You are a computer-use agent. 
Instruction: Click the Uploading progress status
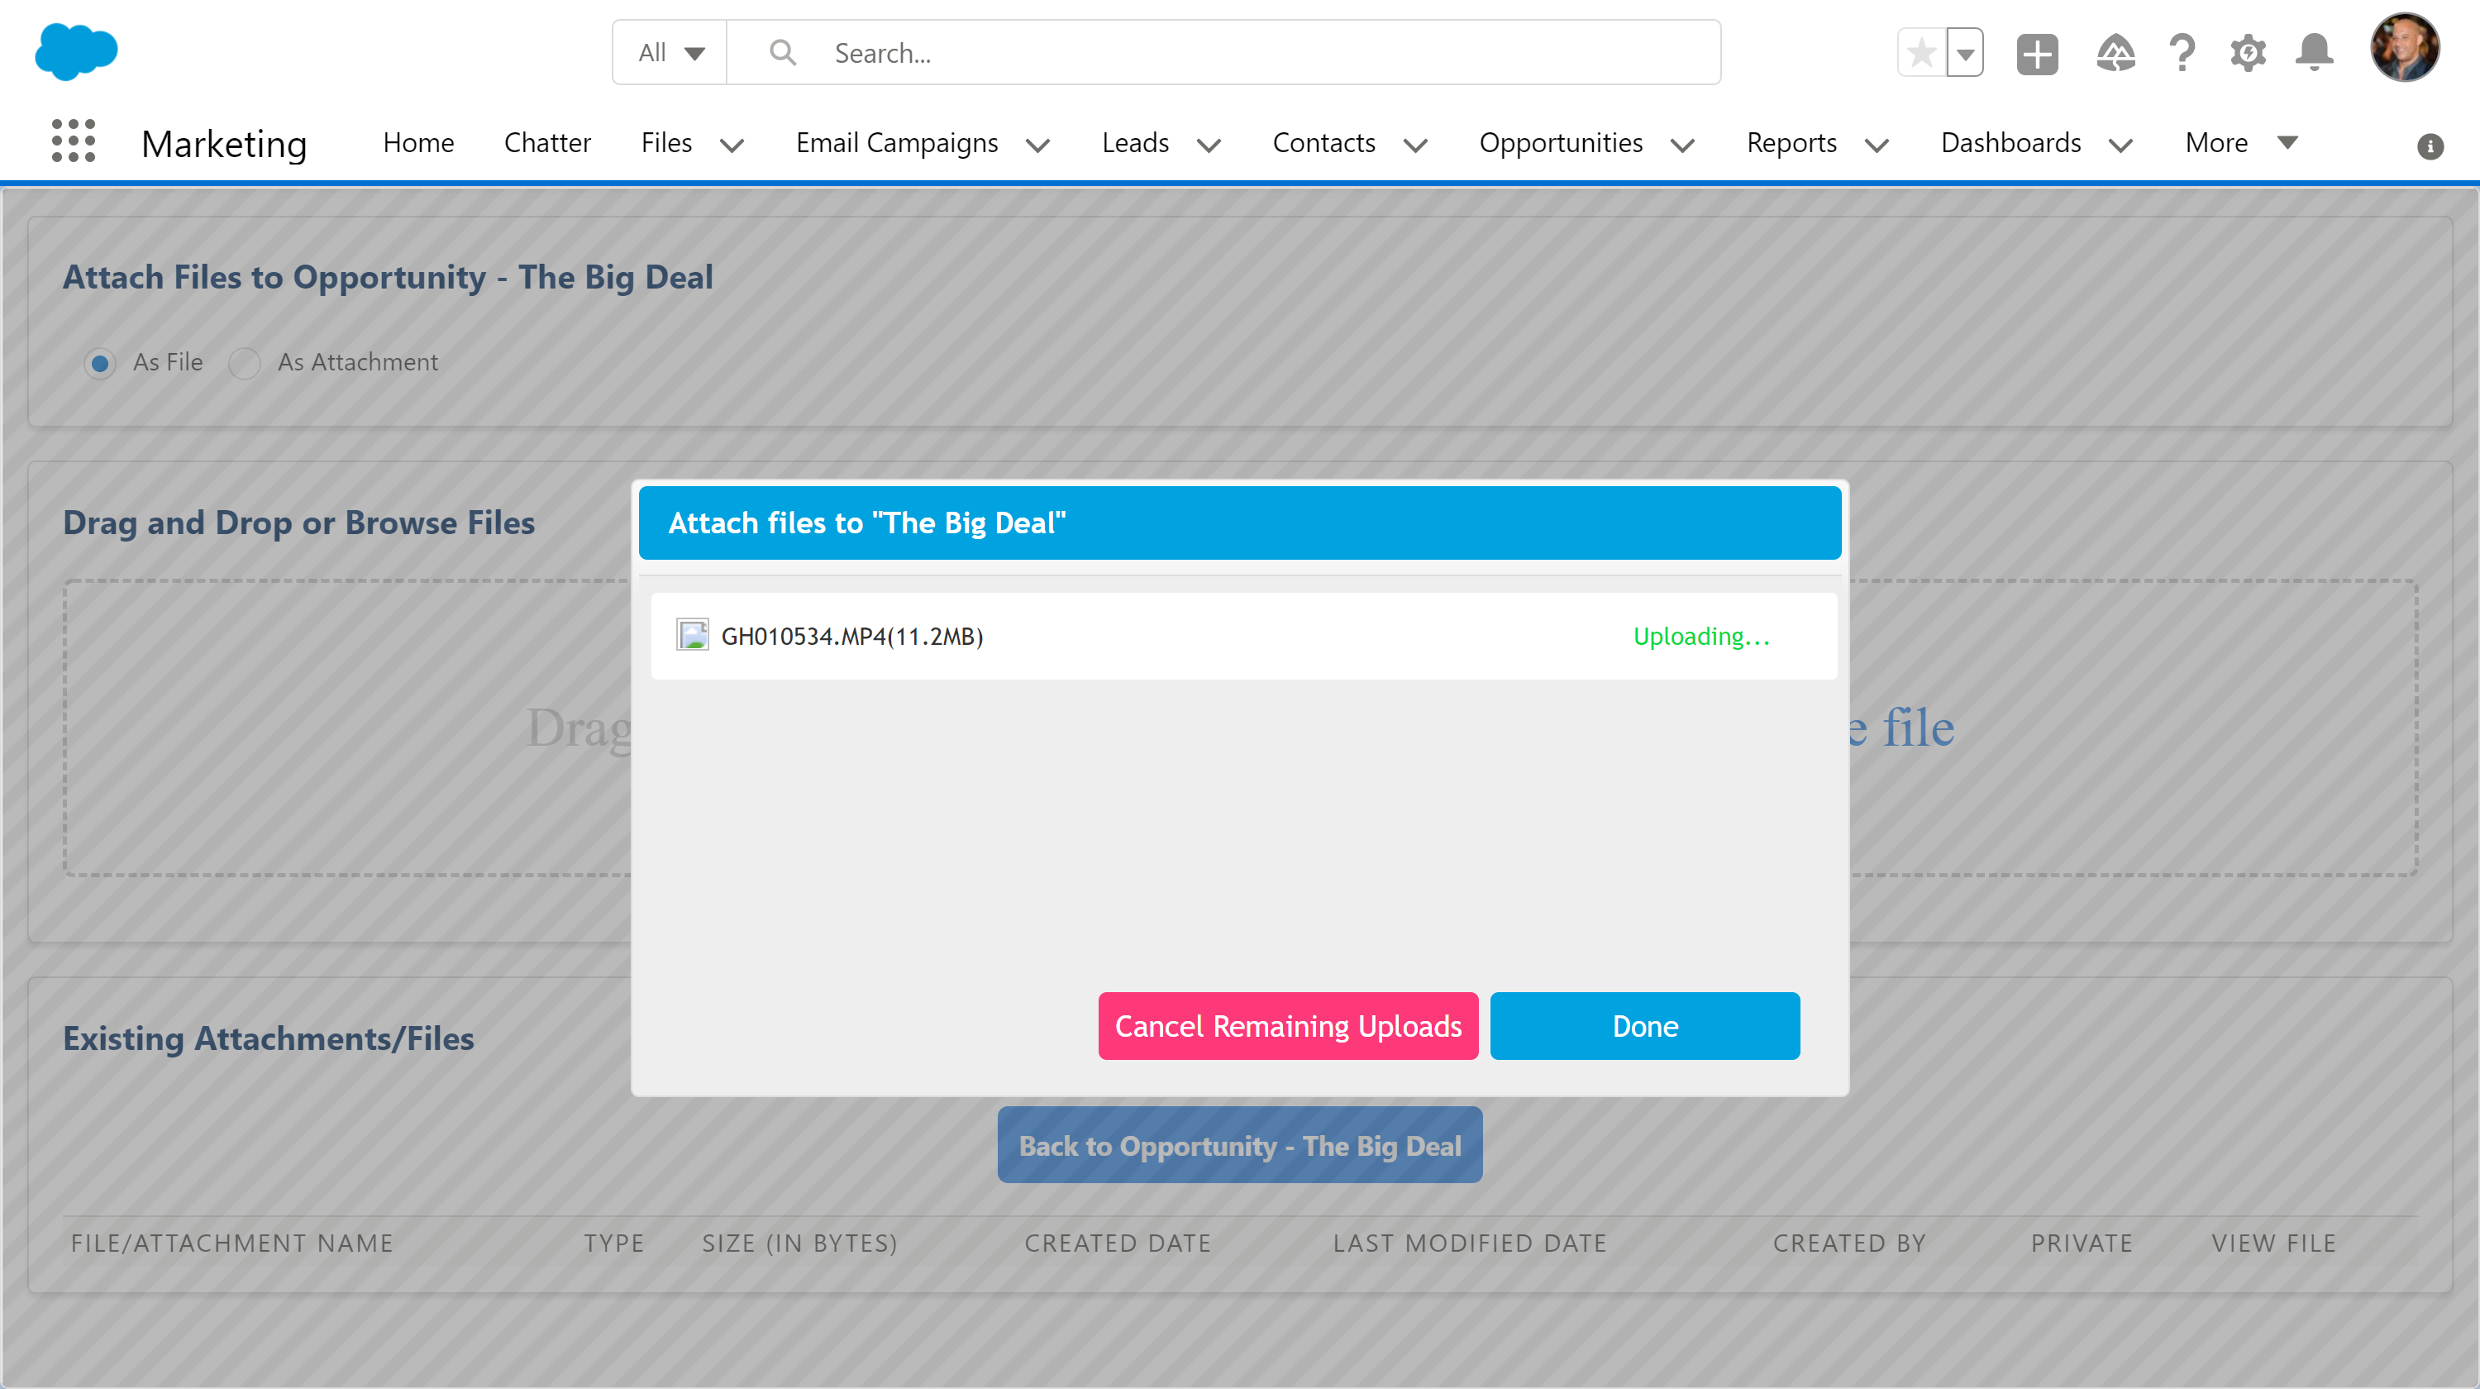coord(1700,635)
